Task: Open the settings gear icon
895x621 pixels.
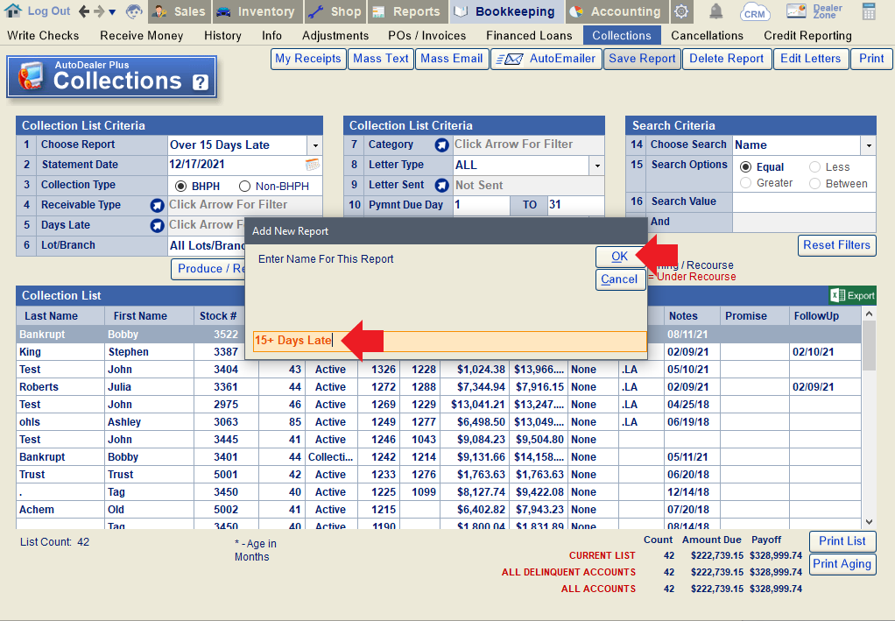Action: (681, 11)
